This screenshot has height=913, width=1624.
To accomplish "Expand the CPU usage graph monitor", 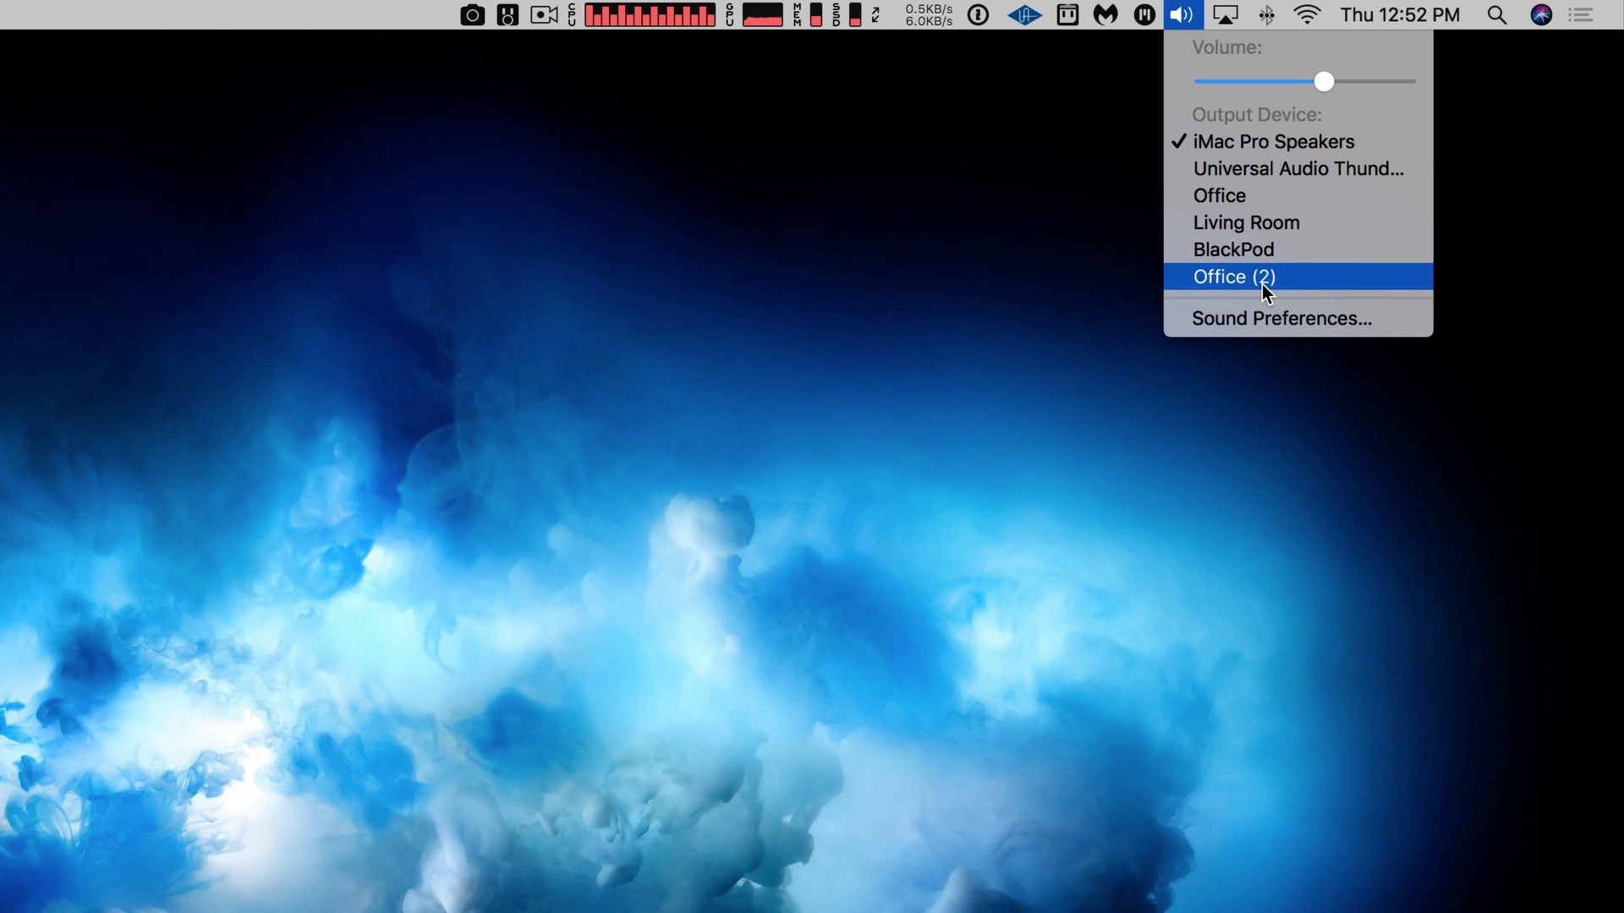I will [x=649, y=15].
